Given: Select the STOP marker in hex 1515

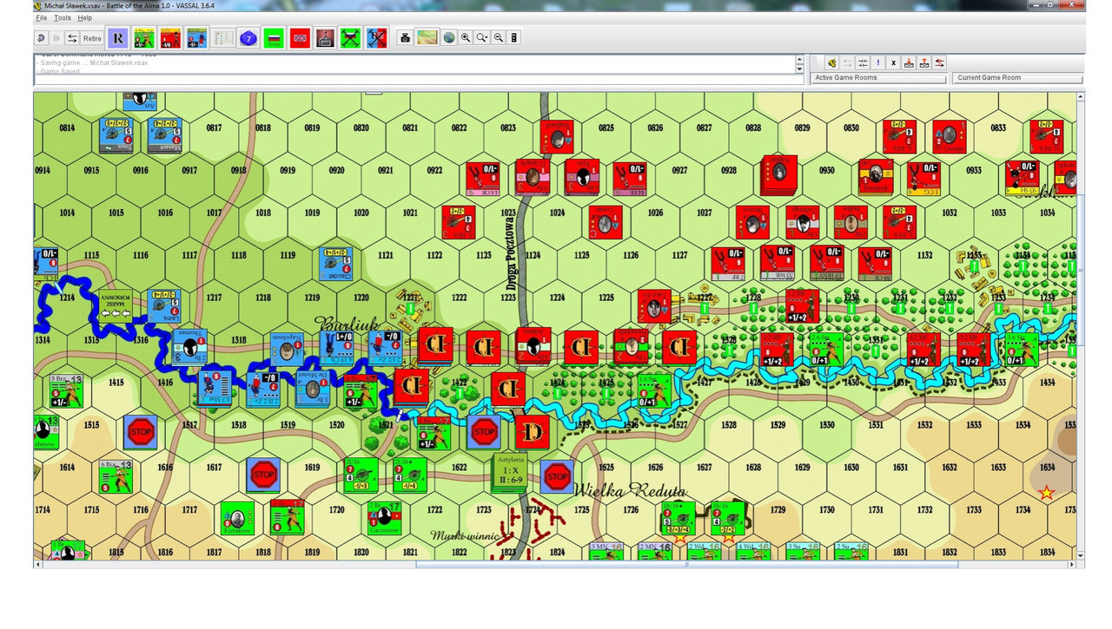Looking at the screenshot, I should pyautogui.click(x=140, y=431).
